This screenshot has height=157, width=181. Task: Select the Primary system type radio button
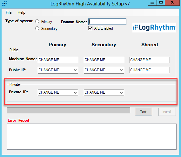(37, 21)
